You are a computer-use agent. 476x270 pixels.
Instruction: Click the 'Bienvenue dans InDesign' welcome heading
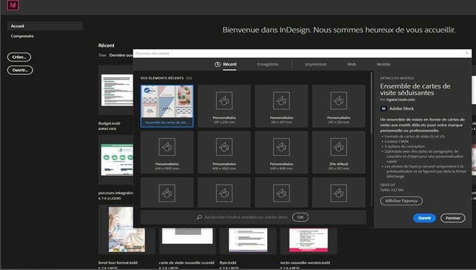click(x=339, y=30)
